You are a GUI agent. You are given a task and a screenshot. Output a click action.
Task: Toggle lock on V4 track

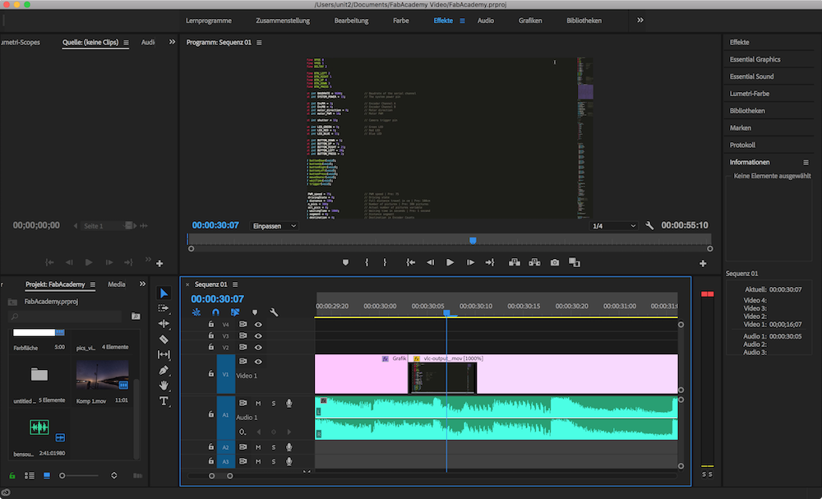click(210, 325)
